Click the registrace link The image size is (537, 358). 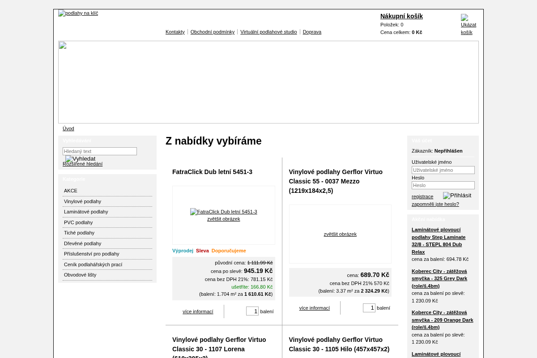coord(422,196)
